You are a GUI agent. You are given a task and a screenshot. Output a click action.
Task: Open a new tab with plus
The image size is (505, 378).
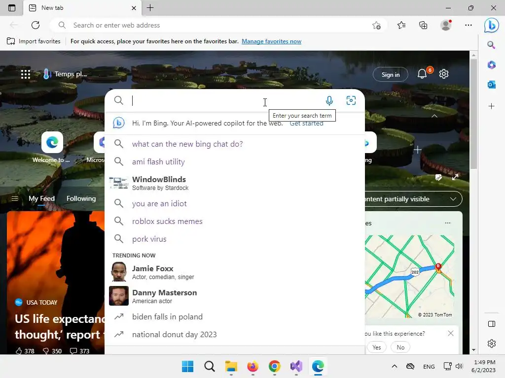(150, 8)
